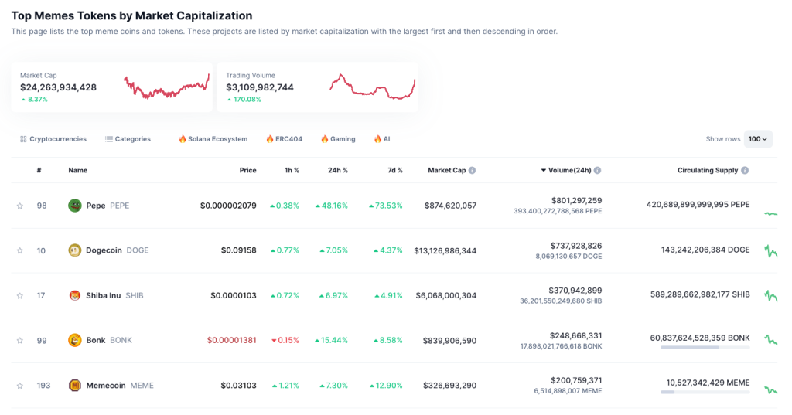792x415 pixels.
Task: Star Pepe to add to watchlist
Action: (20, 206)
